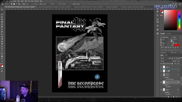Viewport: 182px width, 102px height.
Task: Choose the New Selection mode icon
Action: click(12, 4)
